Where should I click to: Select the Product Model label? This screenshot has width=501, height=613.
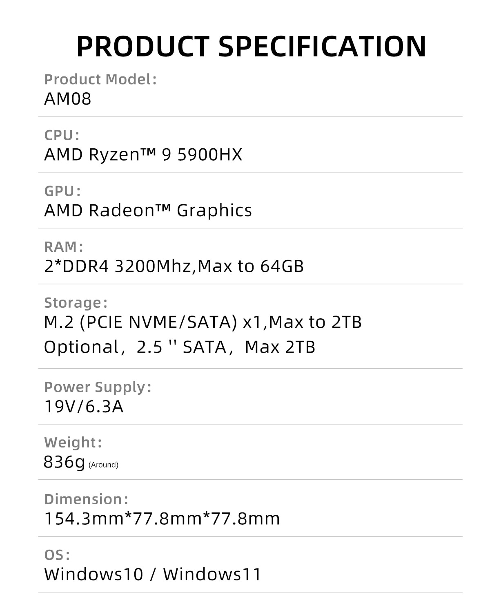[x=100, y=79]
